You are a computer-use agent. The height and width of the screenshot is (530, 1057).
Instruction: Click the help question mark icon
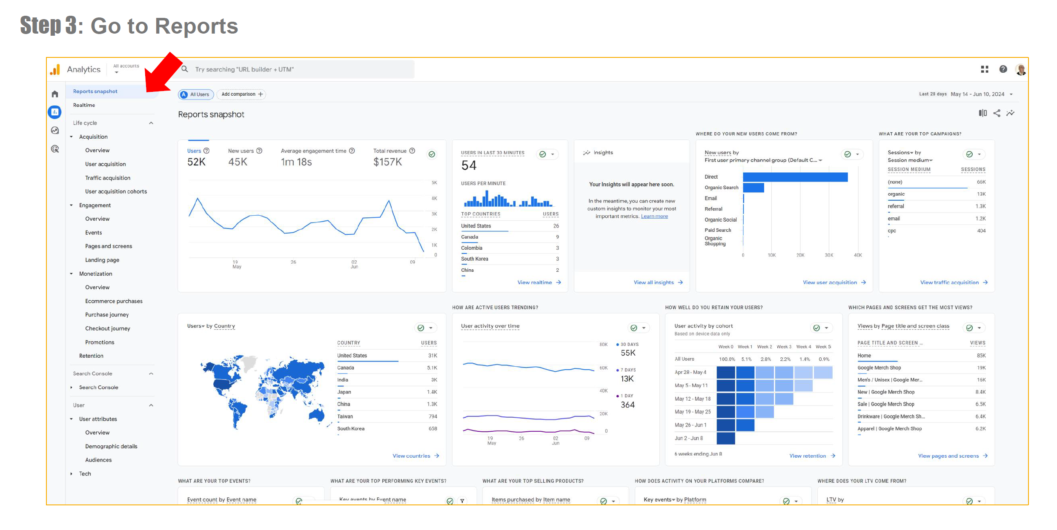coord(1003,69)
